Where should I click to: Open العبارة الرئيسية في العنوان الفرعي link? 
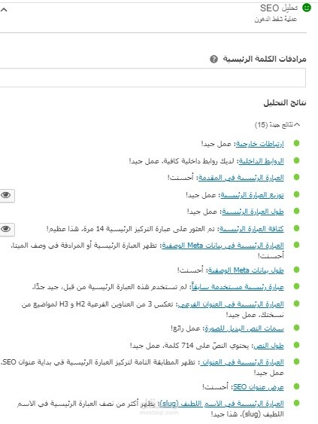click(231, 304)
